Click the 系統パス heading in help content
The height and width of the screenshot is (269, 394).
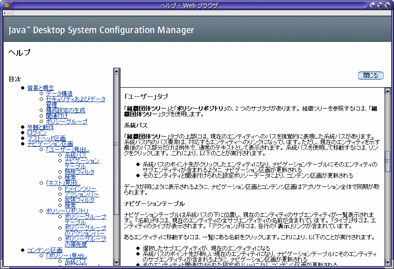point(136,125)
